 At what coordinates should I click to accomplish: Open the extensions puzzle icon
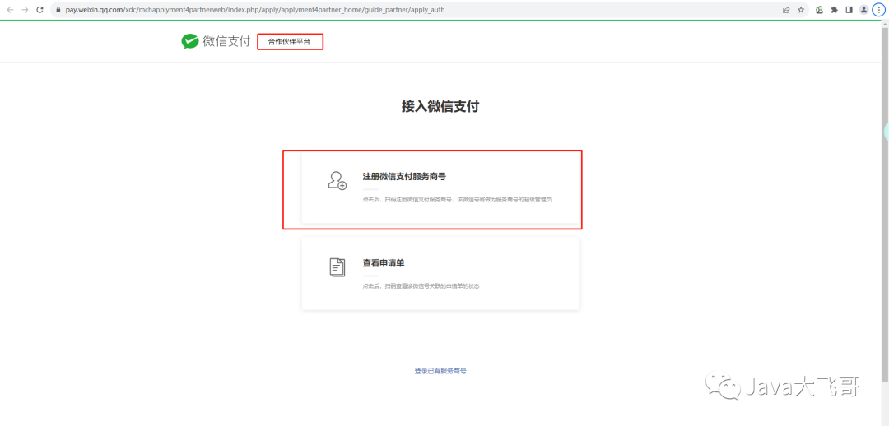834,10
